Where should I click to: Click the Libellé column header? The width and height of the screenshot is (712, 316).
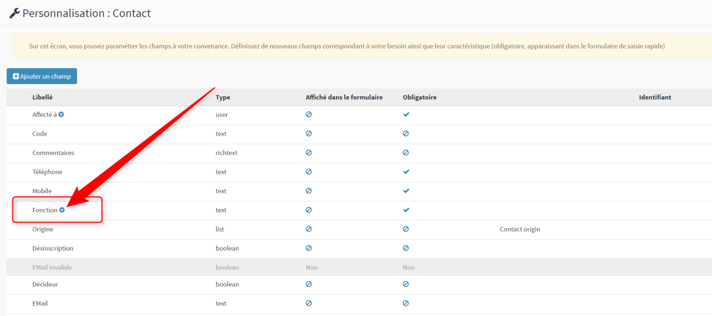pyautogui.click(x=42, y=97)
